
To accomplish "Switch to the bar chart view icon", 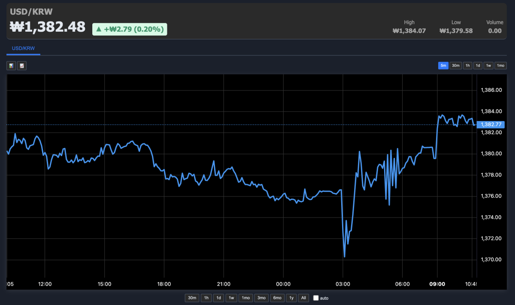I will tap(12, 66).
